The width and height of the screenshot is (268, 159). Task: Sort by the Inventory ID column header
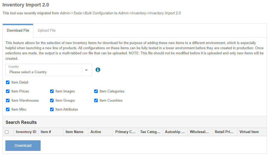tap(26, 132)
